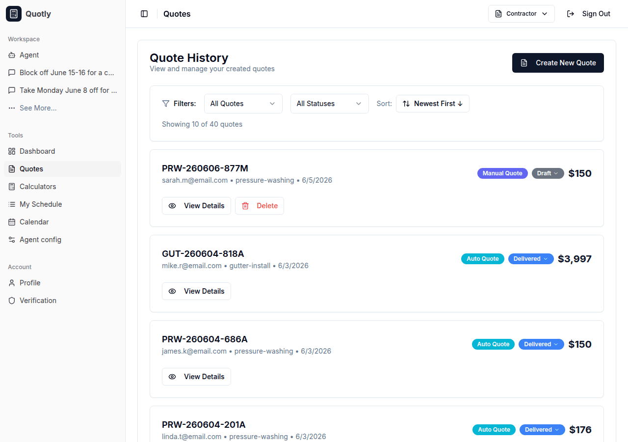The image size is (628, 442).
Task: Go to the Profile page
Action: 63,283
